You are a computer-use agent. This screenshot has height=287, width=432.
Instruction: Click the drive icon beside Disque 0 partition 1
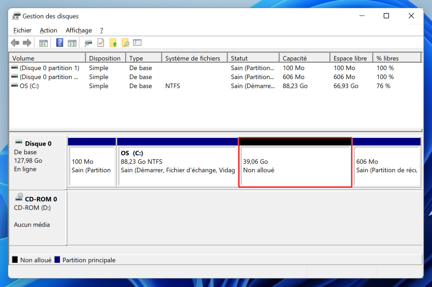point(14,67)
